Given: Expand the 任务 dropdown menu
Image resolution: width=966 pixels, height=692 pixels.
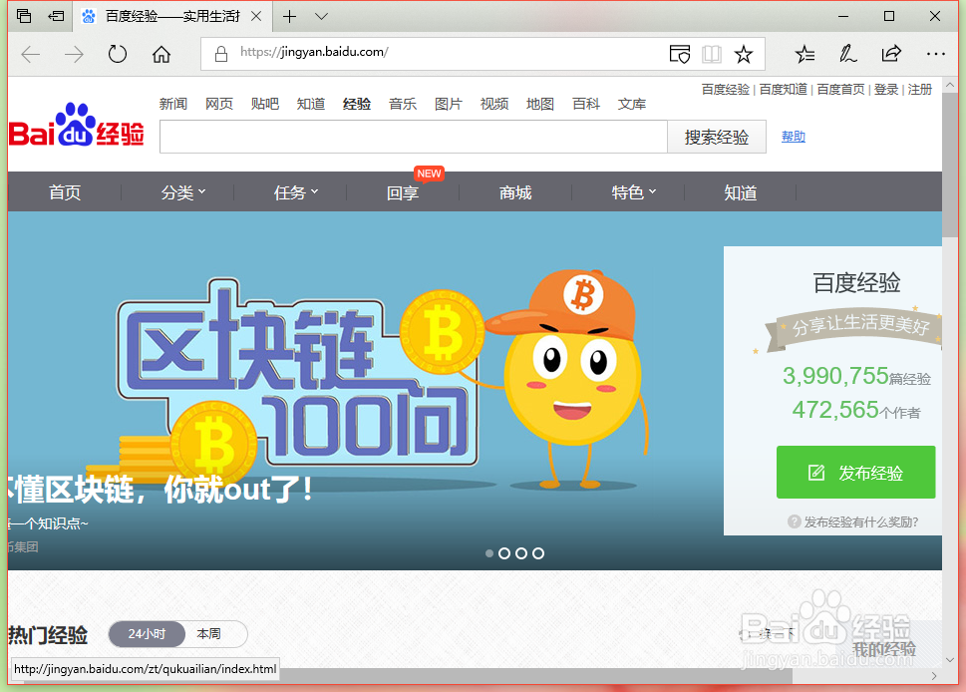Looking at the screenshot, I should point(296,192).
